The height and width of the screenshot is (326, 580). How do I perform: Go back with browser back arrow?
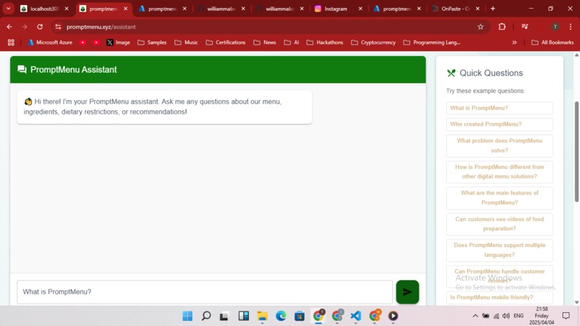click(x=9, y=27)
